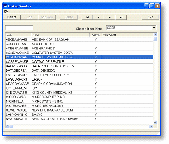The image size is (169, 144).
Task: Click the Name column header
Action: click(60, 35)
